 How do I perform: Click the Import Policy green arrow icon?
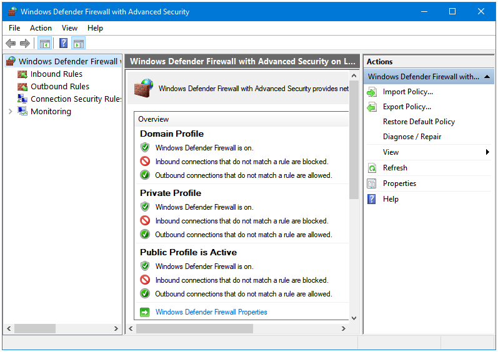click(372, 92)
